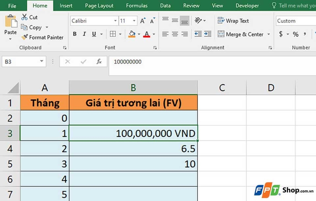Apply red font color
316x201 pixels.
click(x=147, y=34)
